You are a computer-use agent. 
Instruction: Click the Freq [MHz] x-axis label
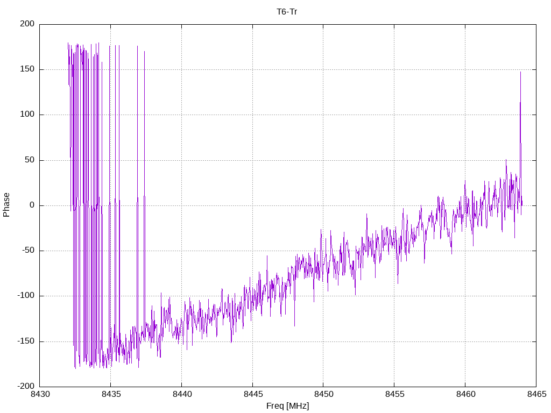287,406
